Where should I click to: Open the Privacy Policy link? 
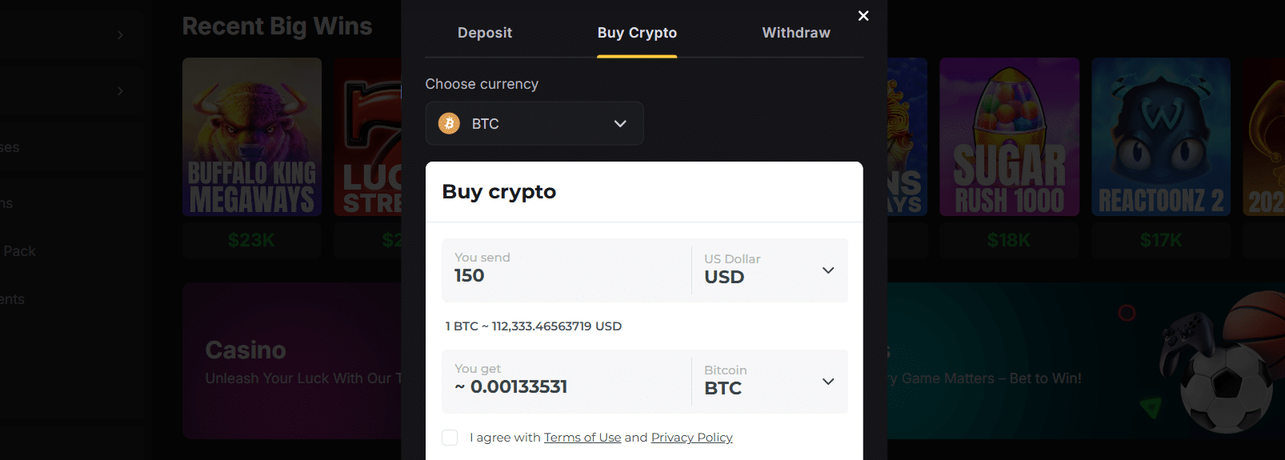[x=691, y=438]
